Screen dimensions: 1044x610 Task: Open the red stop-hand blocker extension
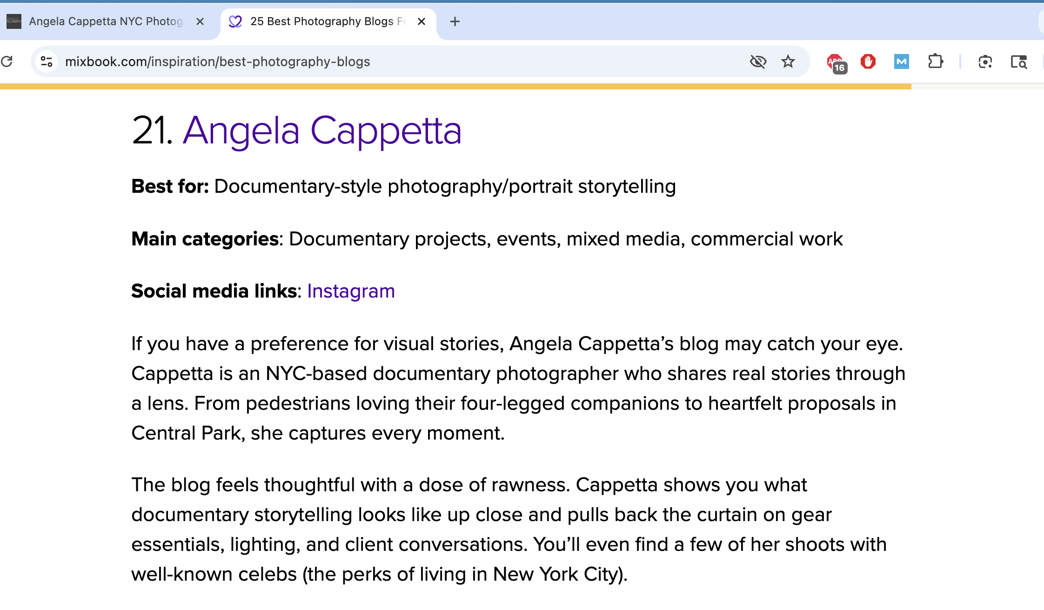tap(868, 61)
